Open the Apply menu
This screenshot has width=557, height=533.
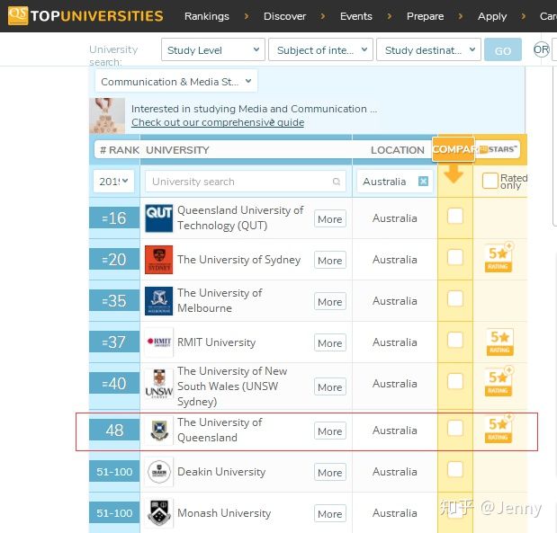[492, 16]
